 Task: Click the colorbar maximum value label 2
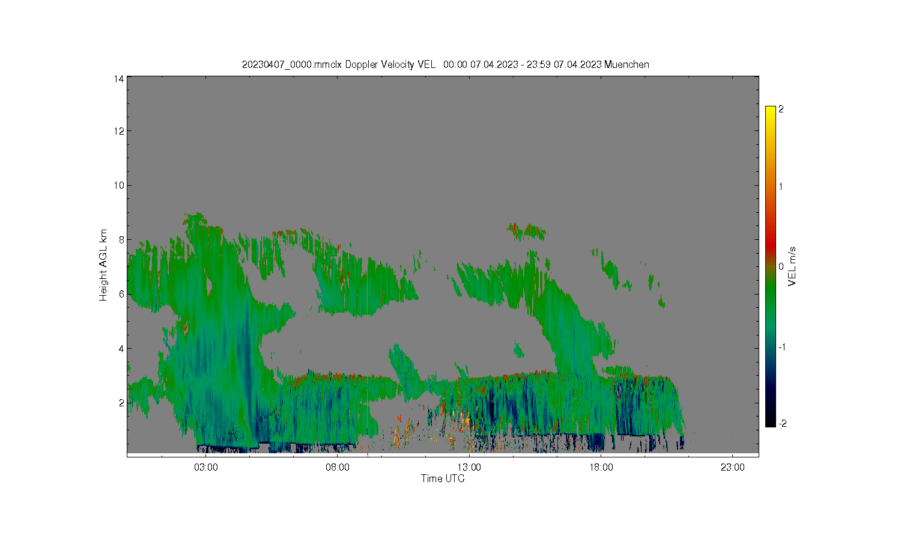(x=781, y=109)
